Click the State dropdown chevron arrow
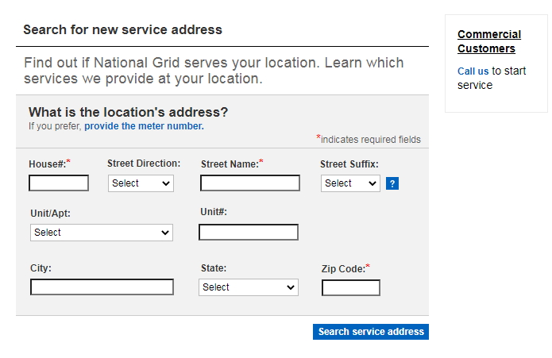The height and width of the screenshot is (358, 552). (x=290, y=287)
